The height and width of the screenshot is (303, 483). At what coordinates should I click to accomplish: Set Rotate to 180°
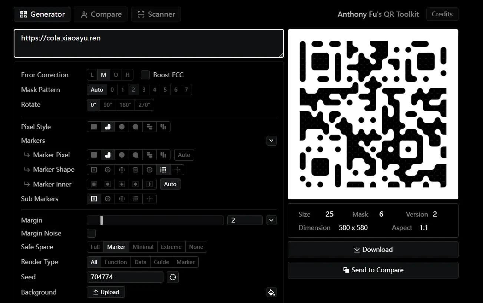125,105
